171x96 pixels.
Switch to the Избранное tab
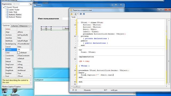click(23, 26)
